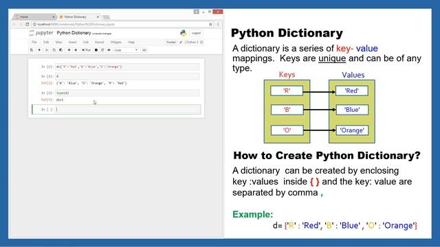The height and width of the screenshot is (247, 440).
Task: Interrupt the kernel with stop icon
Action: coord(96,50)
